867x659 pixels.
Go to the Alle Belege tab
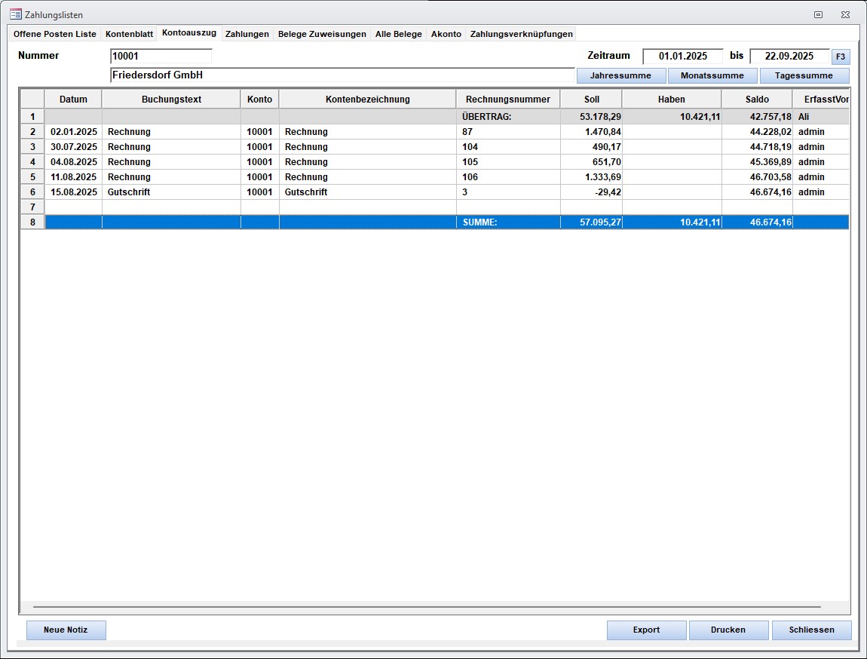[398, 34]
